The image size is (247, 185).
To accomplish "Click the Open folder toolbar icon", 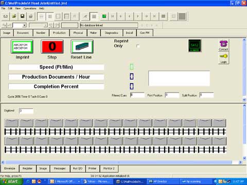I will pyautogui.click(x=14, y=16).
